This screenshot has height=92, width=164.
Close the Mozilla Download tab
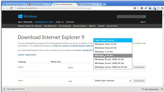coord(50,4)
